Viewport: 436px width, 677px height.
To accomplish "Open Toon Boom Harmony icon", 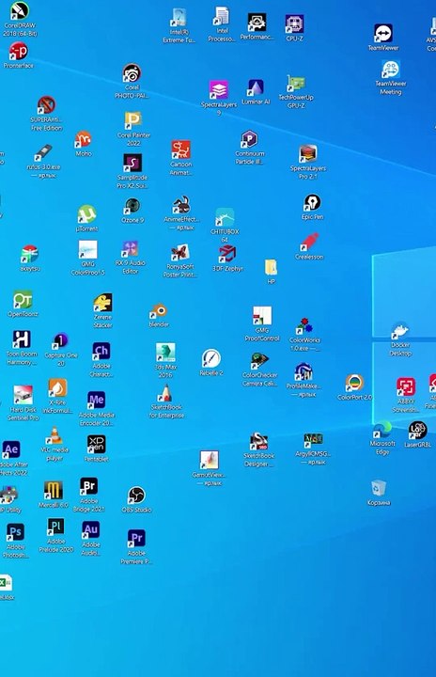I will tap(22, 340).
